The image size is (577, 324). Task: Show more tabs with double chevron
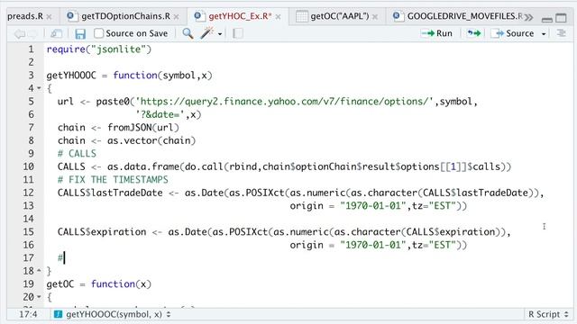[x=529, y=17]
